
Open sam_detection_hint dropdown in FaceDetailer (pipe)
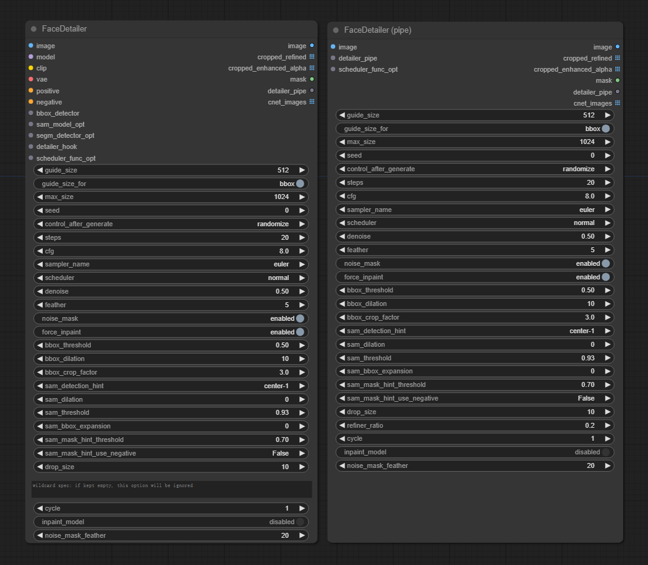(x=474, y=331)
